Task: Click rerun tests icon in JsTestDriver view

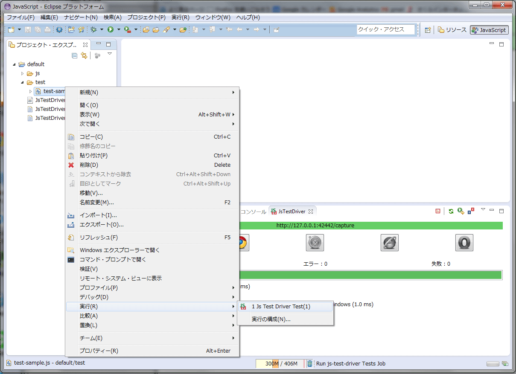Action: [461, 211]
